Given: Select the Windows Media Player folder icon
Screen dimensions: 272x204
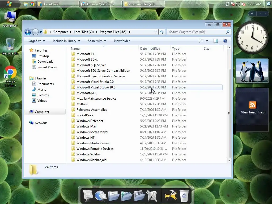Looking at the screenshot, I should click(73, 132).
